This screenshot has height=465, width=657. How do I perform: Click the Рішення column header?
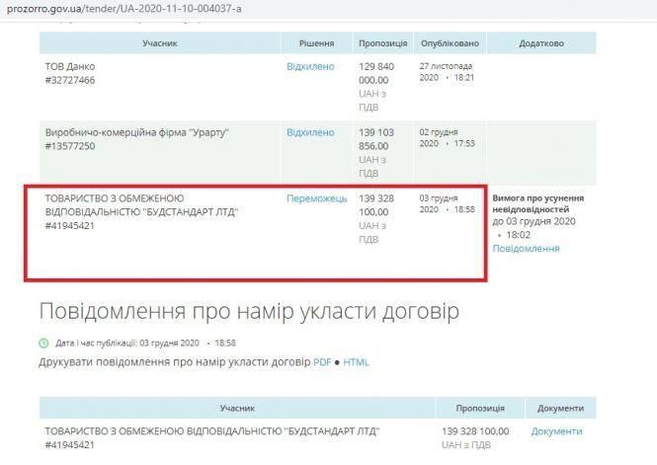tap(316, 43)
